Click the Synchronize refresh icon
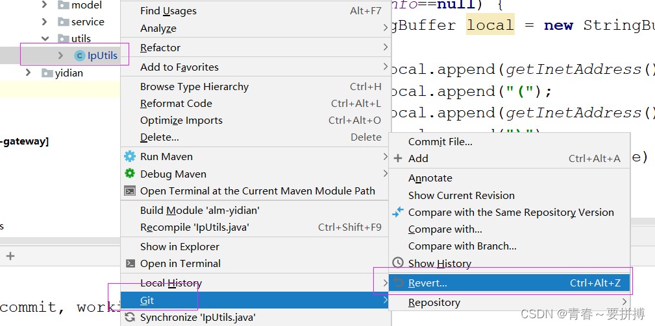The height and width of the screenshot is (326, 655). (x=130, y=318)
